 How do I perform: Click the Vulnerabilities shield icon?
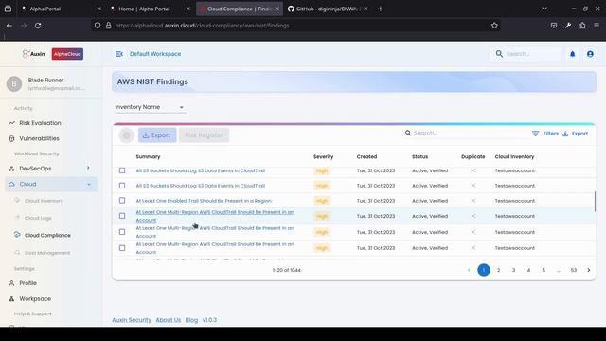pyautogui.click(x=11, y=138)
